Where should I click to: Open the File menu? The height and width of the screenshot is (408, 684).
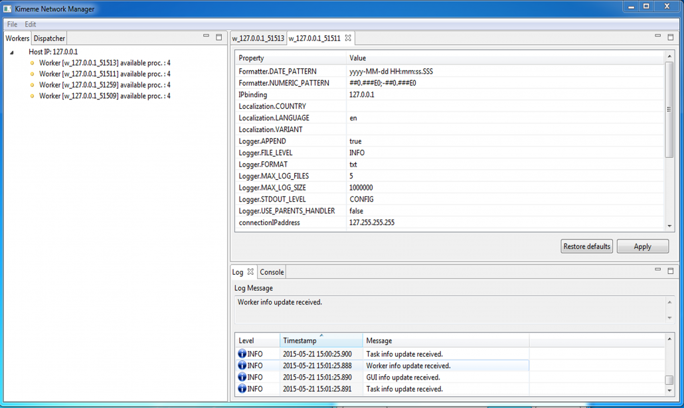[12, 25]
